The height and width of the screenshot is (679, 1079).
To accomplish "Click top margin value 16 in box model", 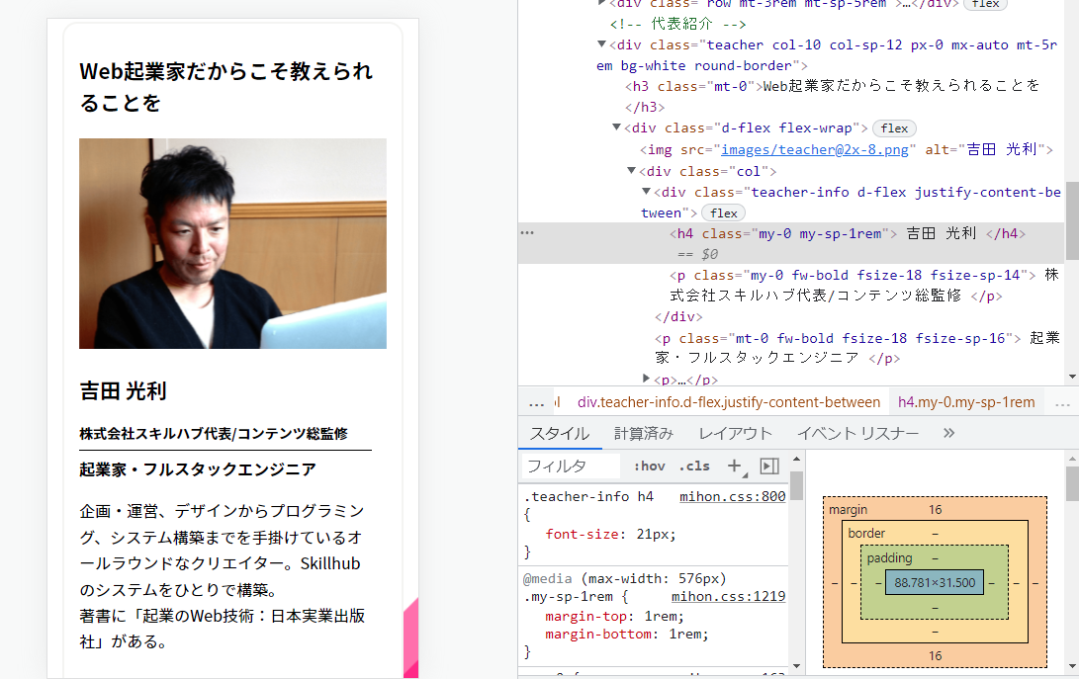I will [935, 510].
